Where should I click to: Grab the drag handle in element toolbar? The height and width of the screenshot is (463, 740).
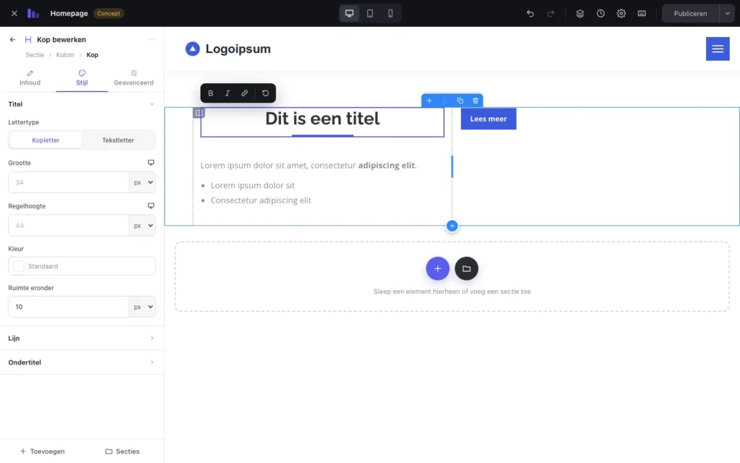tap(444, 101)
